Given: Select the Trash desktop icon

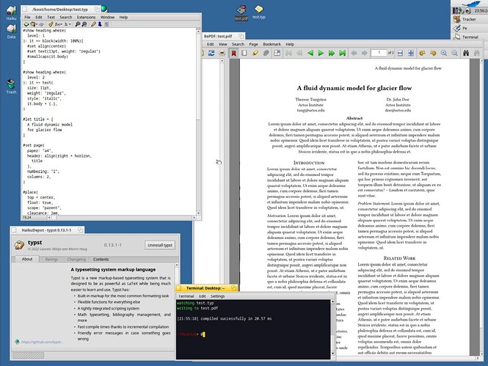Looking at the screenshot, I should coord(11,87).
